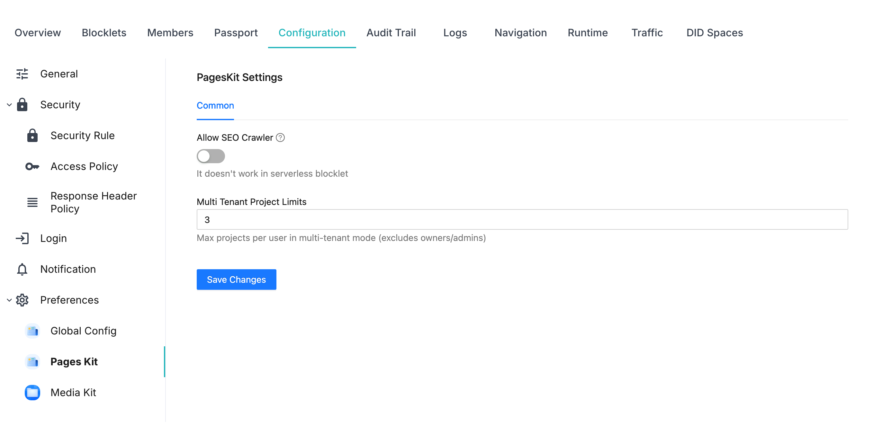The image size is (873, 435).
Task: Open the Allow SEO Crawler help icon
Action: point(280,138)
